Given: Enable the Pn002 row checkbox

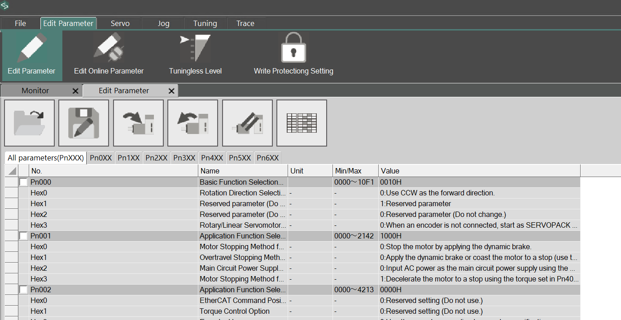Looking at the screenshot, I should pos(23,290).
